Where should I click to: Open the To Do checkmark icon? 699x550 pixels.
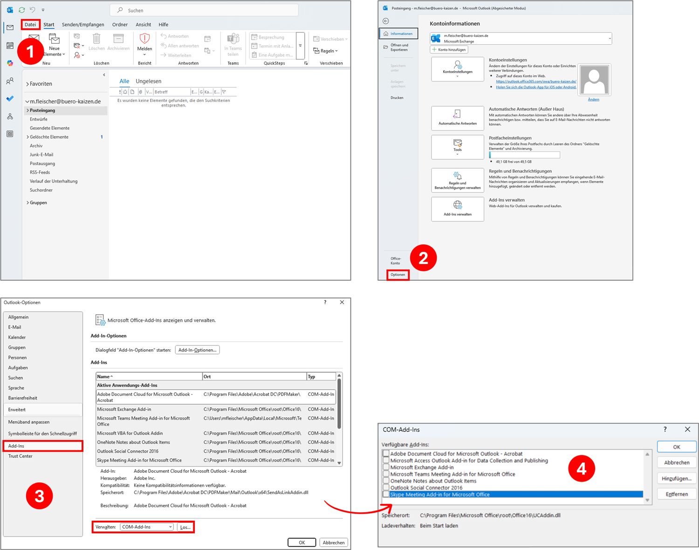click(x=10, y=99)
